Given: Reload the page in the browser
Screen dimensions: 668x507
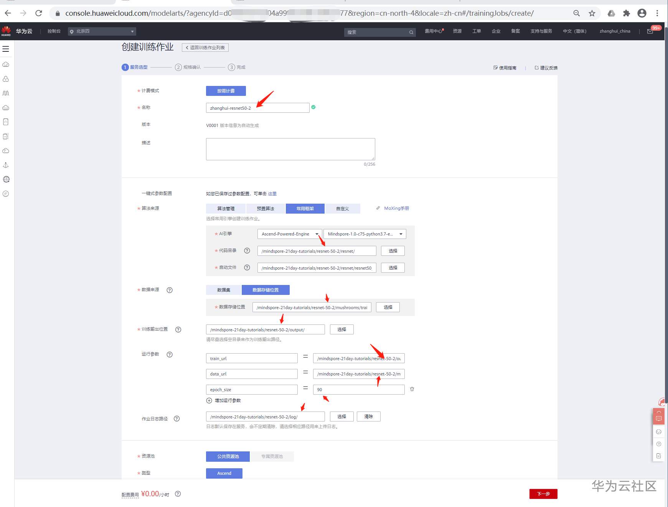Looking at the screenshot, I should coord(39,13).
